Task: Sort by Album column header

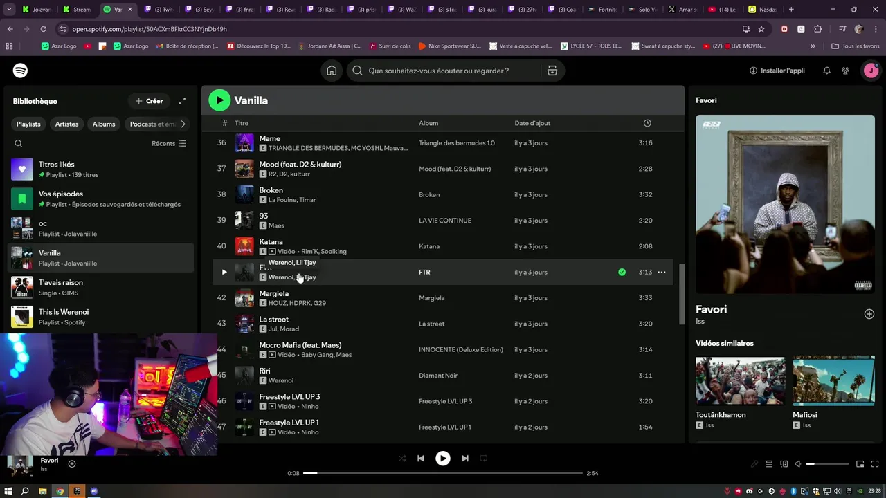Action: click(428, 123)
